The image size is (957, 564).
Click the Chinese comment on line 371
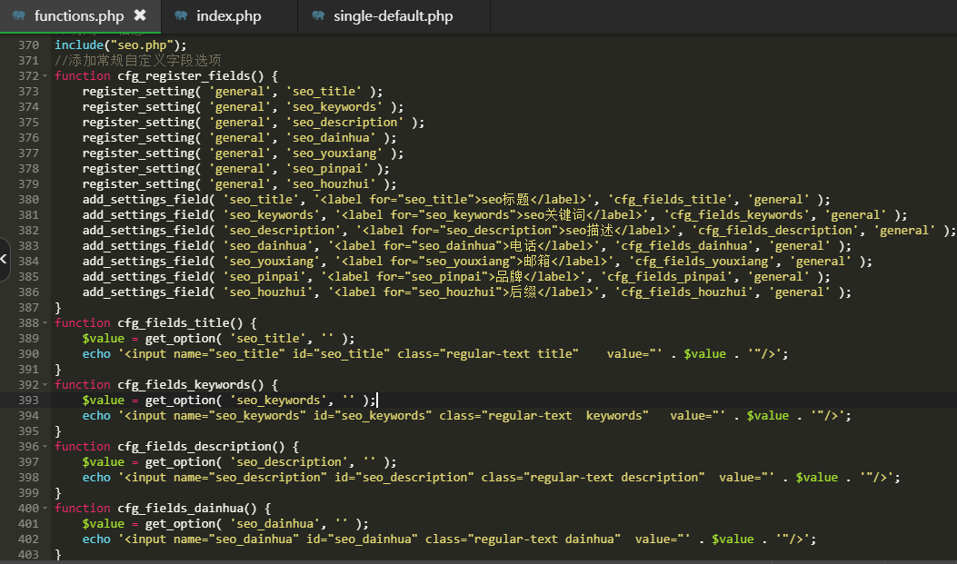click(x=138, y=60)
